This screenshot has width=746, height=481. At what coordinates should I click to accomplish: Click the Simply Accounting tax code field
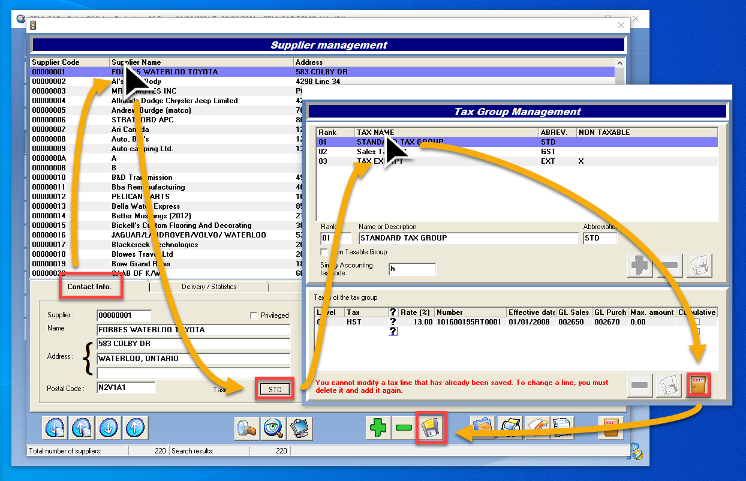(412, 269)
